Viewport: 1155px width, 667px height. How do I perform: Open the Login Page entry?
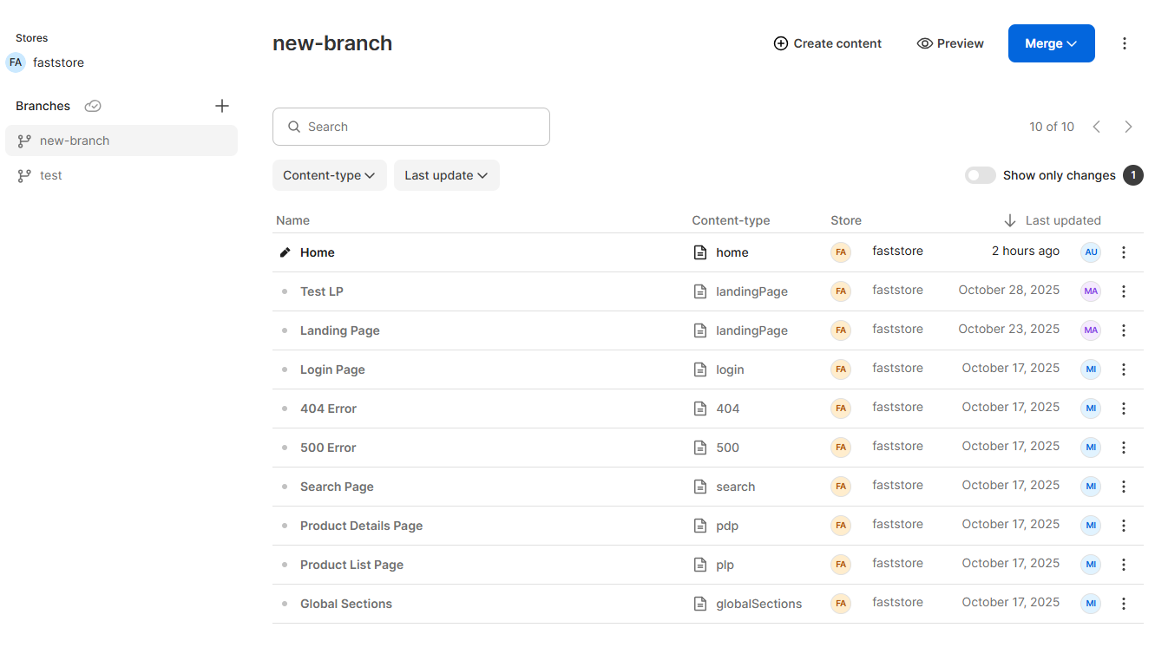click(x=332, y=369)
